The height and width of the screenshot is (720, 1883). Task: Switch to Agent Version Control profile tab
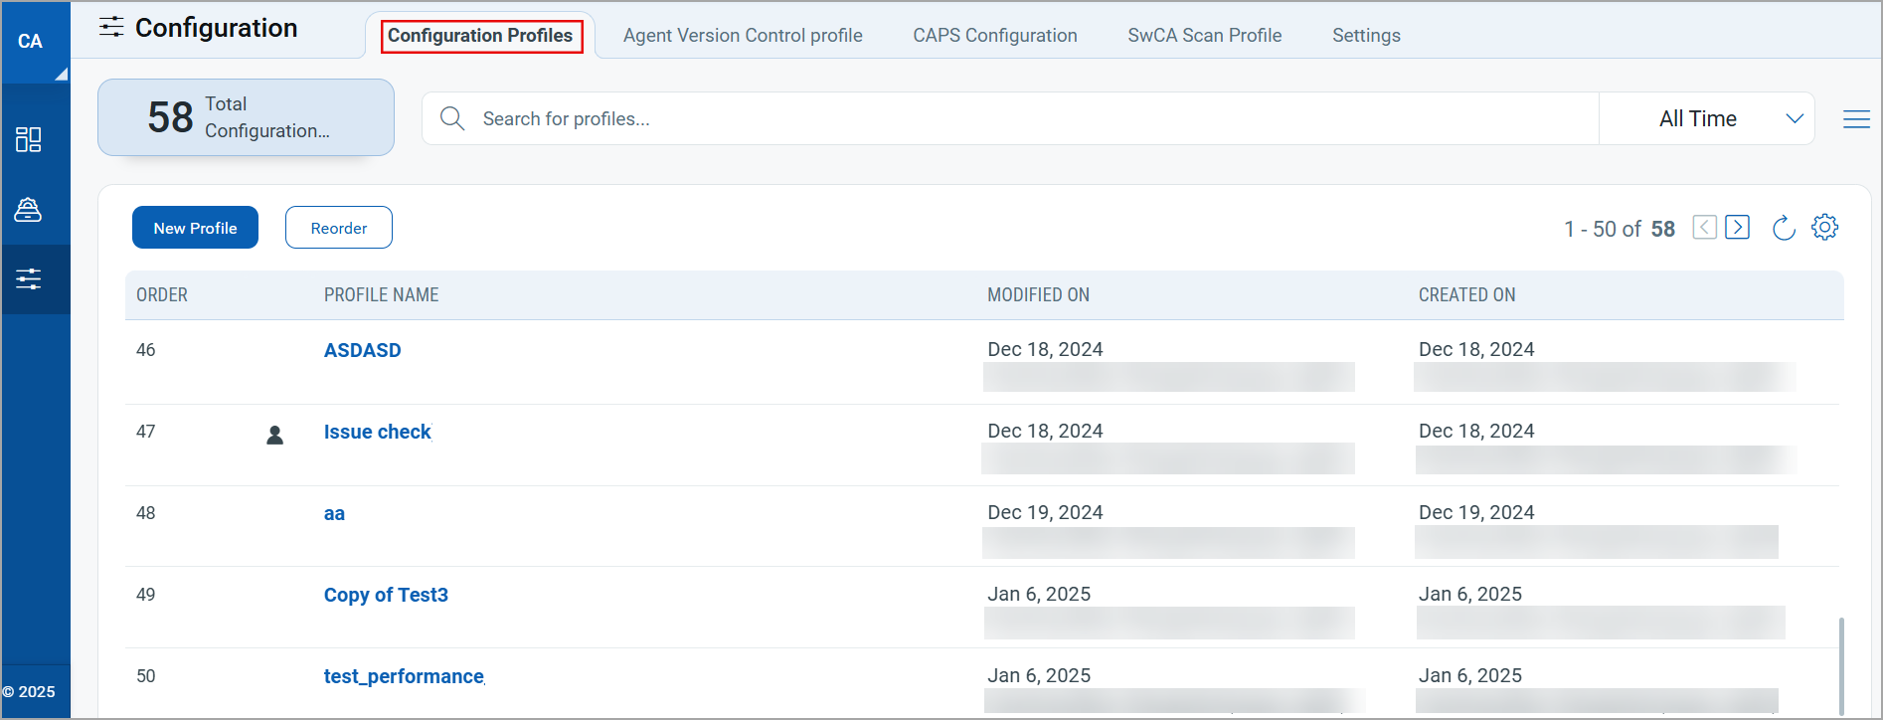743,36
